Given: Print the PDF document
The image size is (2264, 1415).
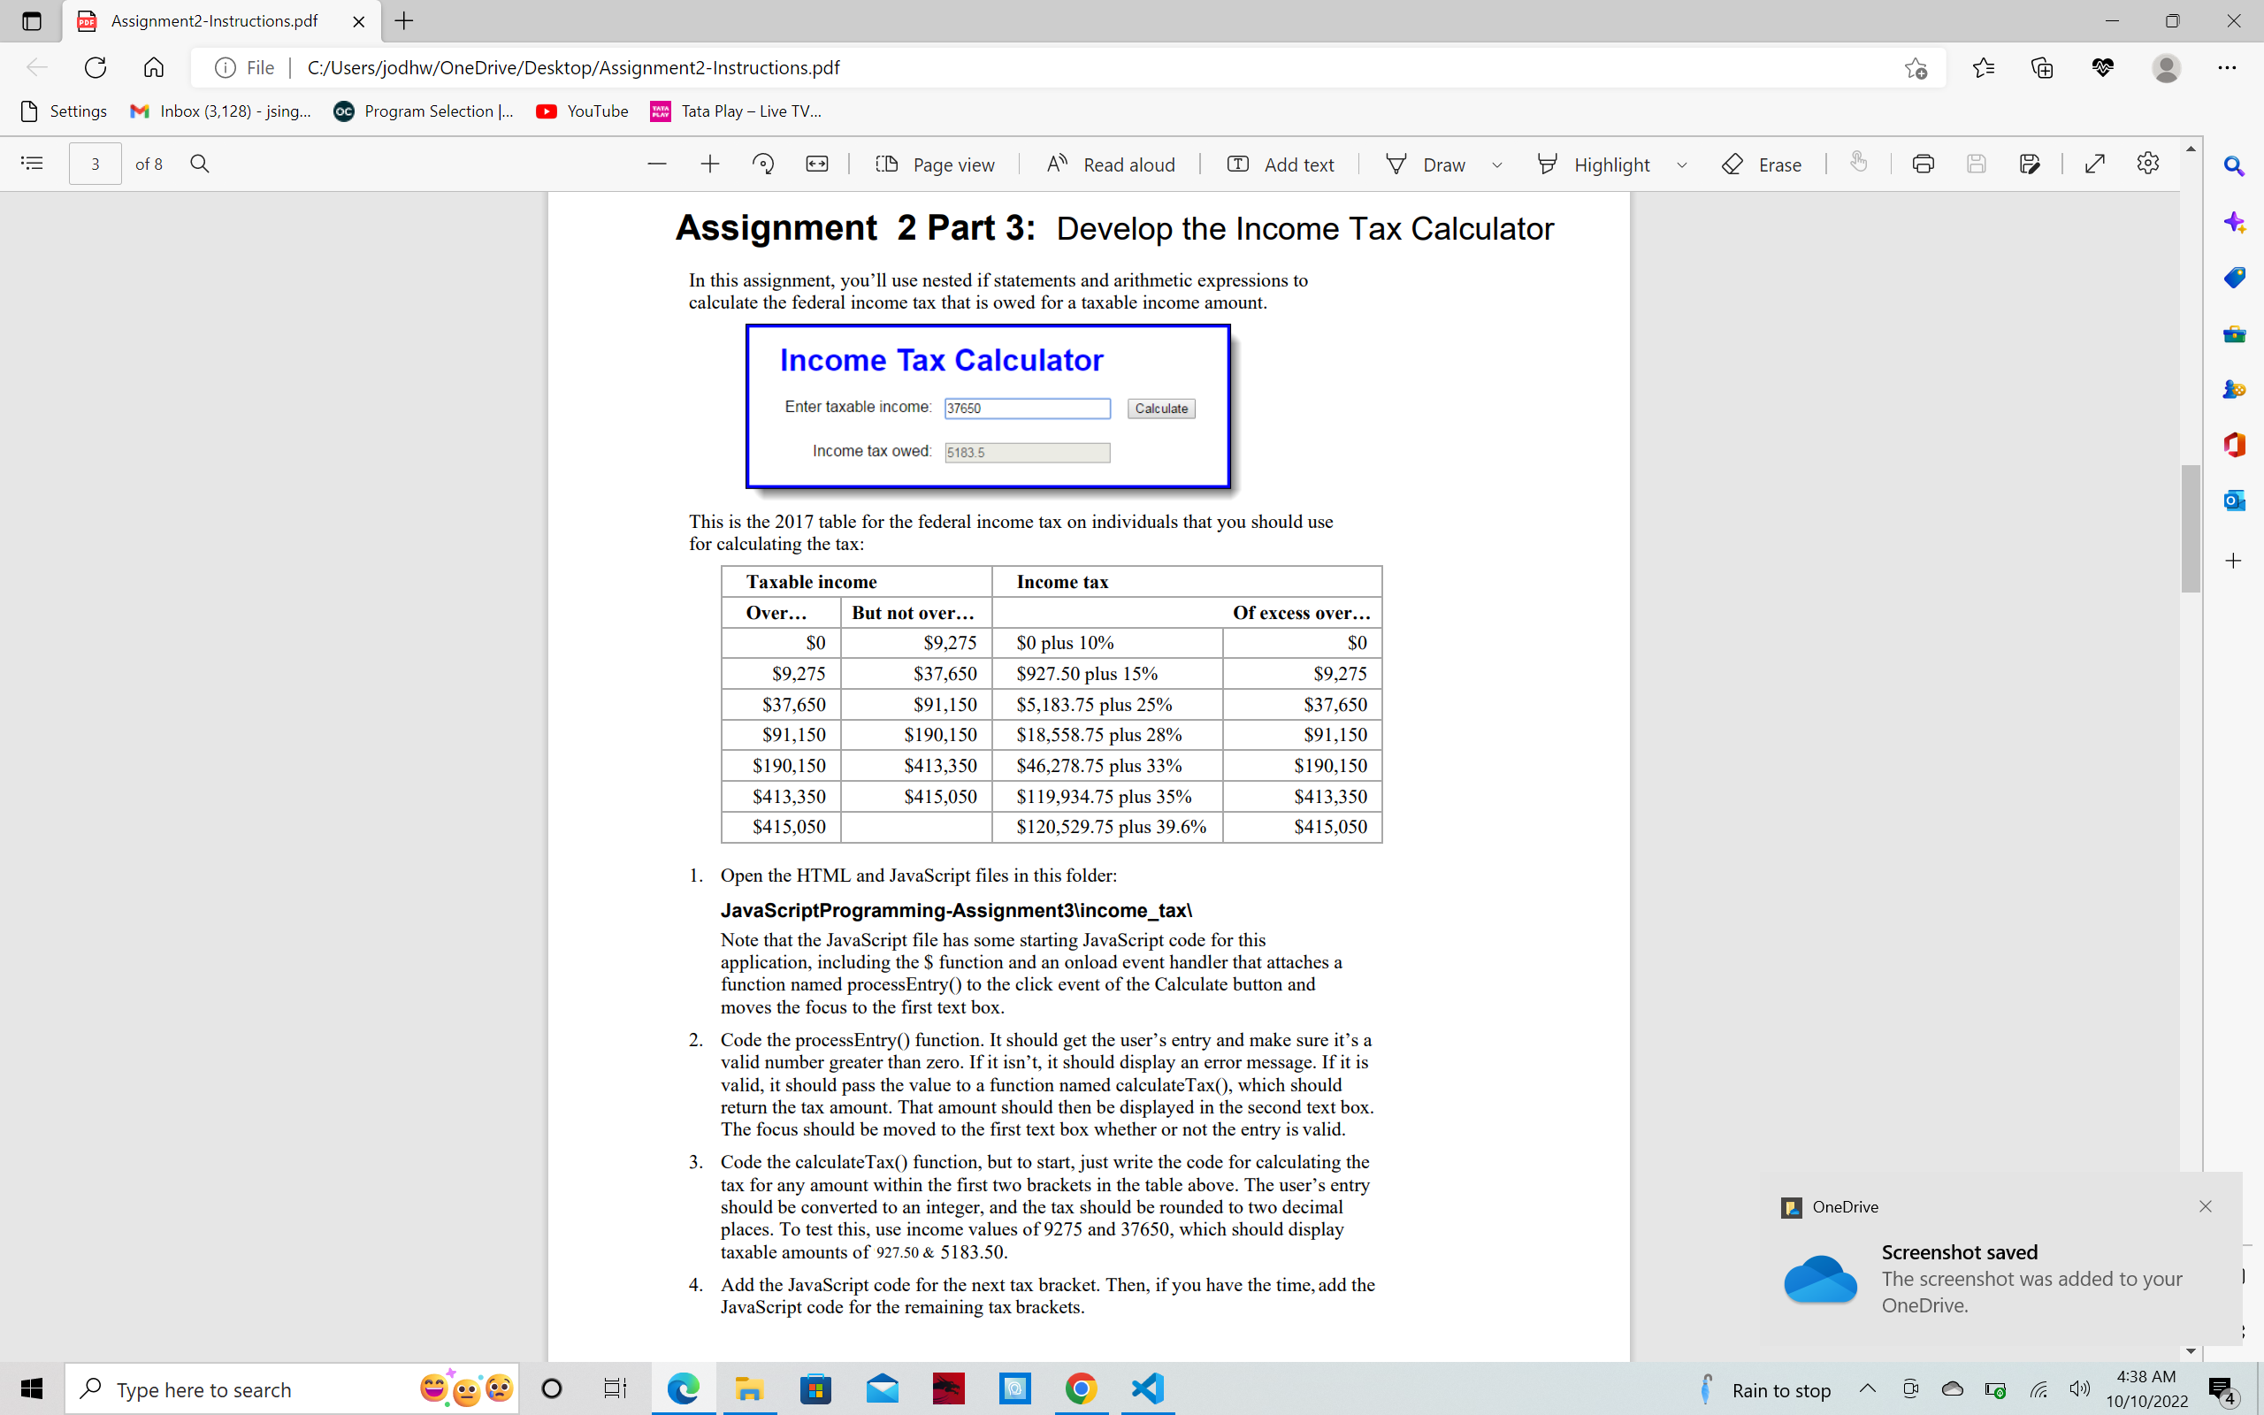Looking at the screenshot, I should (x=1923, y=163).
